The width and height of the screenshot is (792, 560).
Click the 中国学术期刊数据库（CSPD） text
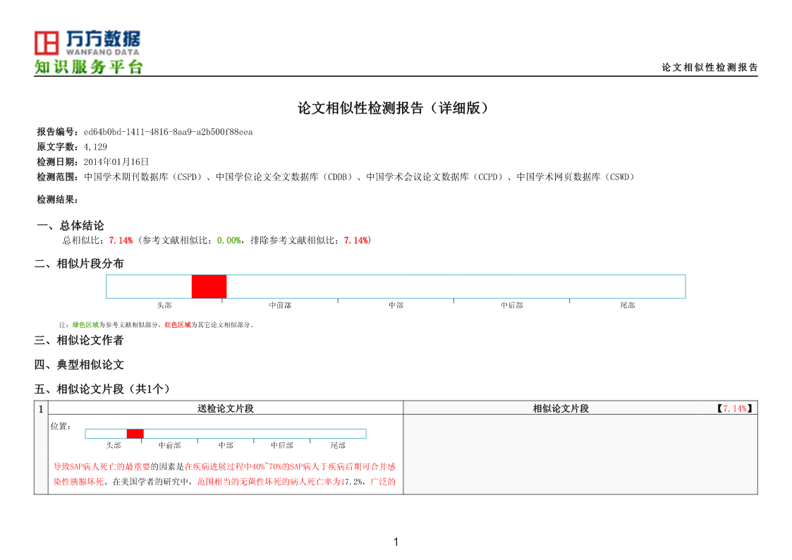(x=145, y=177)
